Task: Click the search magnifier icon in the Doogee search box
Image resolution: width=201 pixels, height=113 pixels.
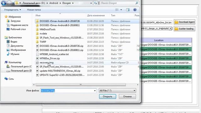Action: [137, 3]
